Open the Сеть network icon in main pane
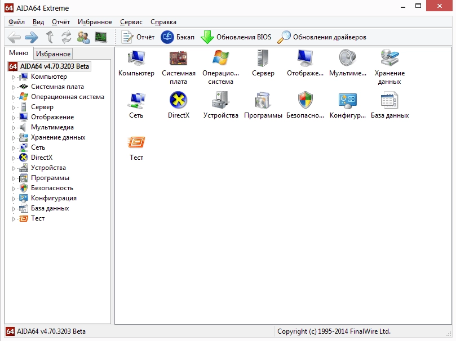Image resolution: width=456 pixels, height=341 pixels. point(136,100)
